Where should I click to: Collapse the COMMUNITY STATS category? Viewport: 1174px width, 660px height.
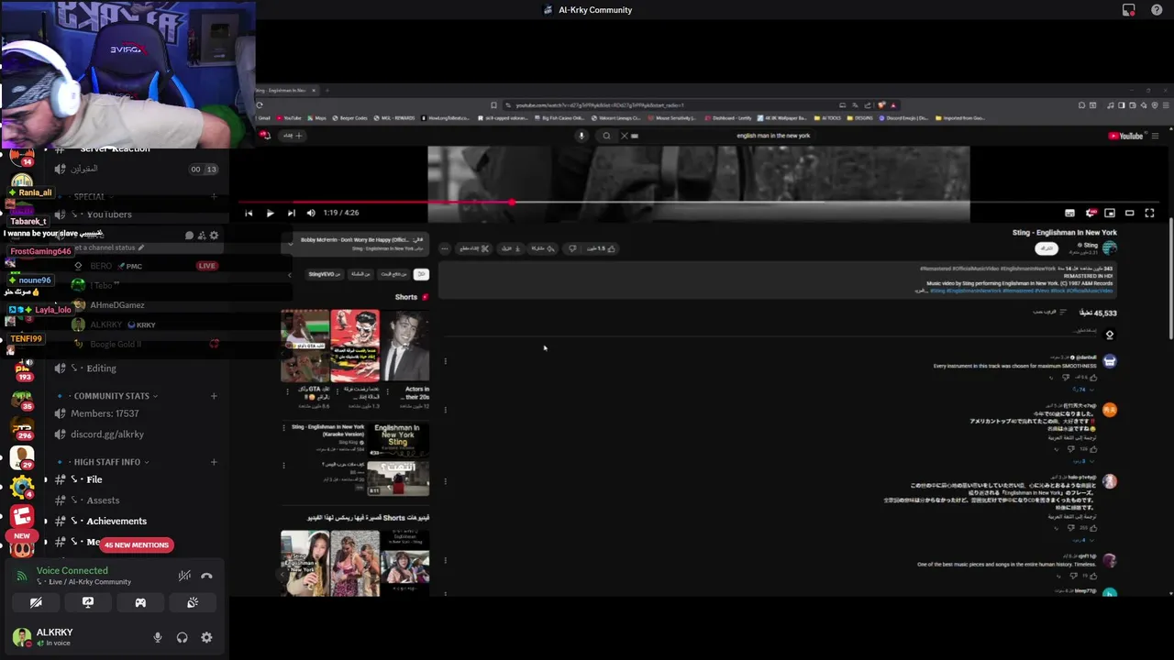click(112, 396)
